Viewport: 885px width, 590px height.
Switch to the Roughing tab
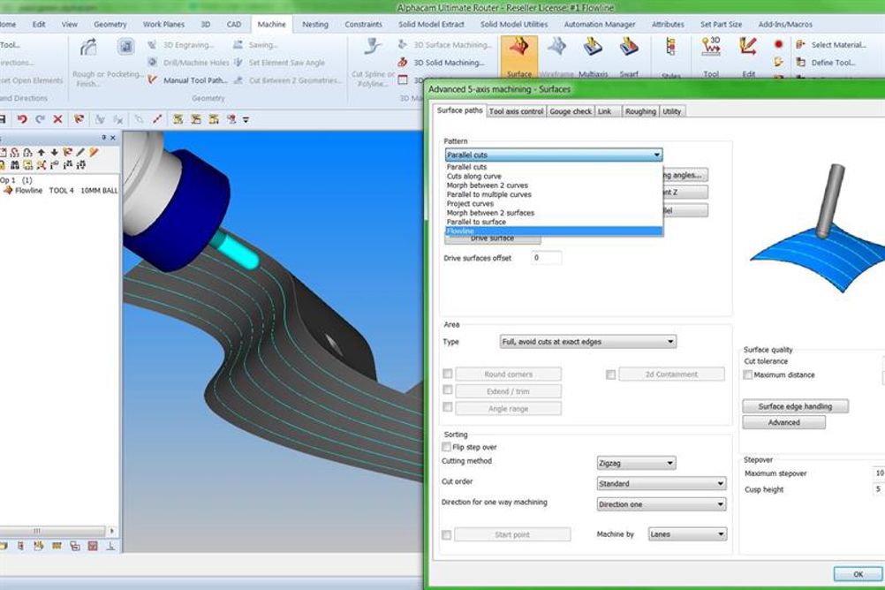(640, 111)
